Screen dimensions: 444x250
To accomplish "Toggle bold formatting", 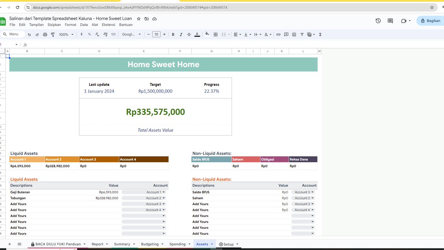I will (x=173, y=34).
